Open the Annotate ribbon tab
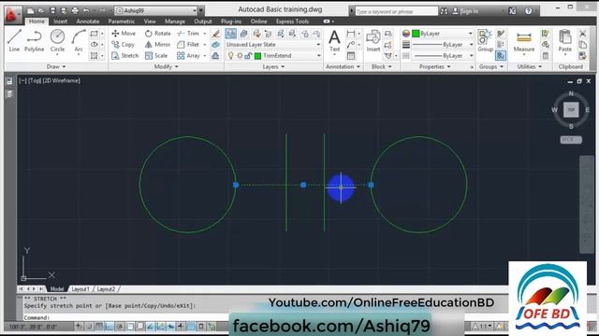The height and width of the screenshot is (336, 599). click(87, 21)
